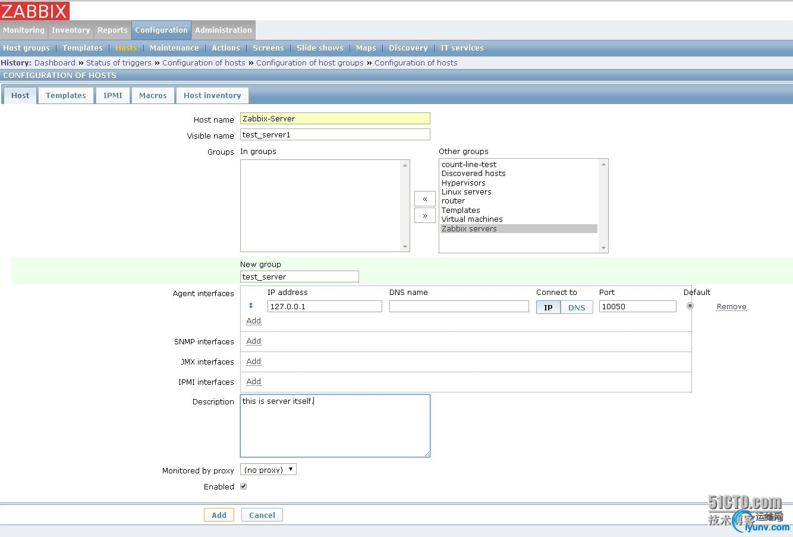
Task: Move selected group left with « button
Action: (424, 199)
